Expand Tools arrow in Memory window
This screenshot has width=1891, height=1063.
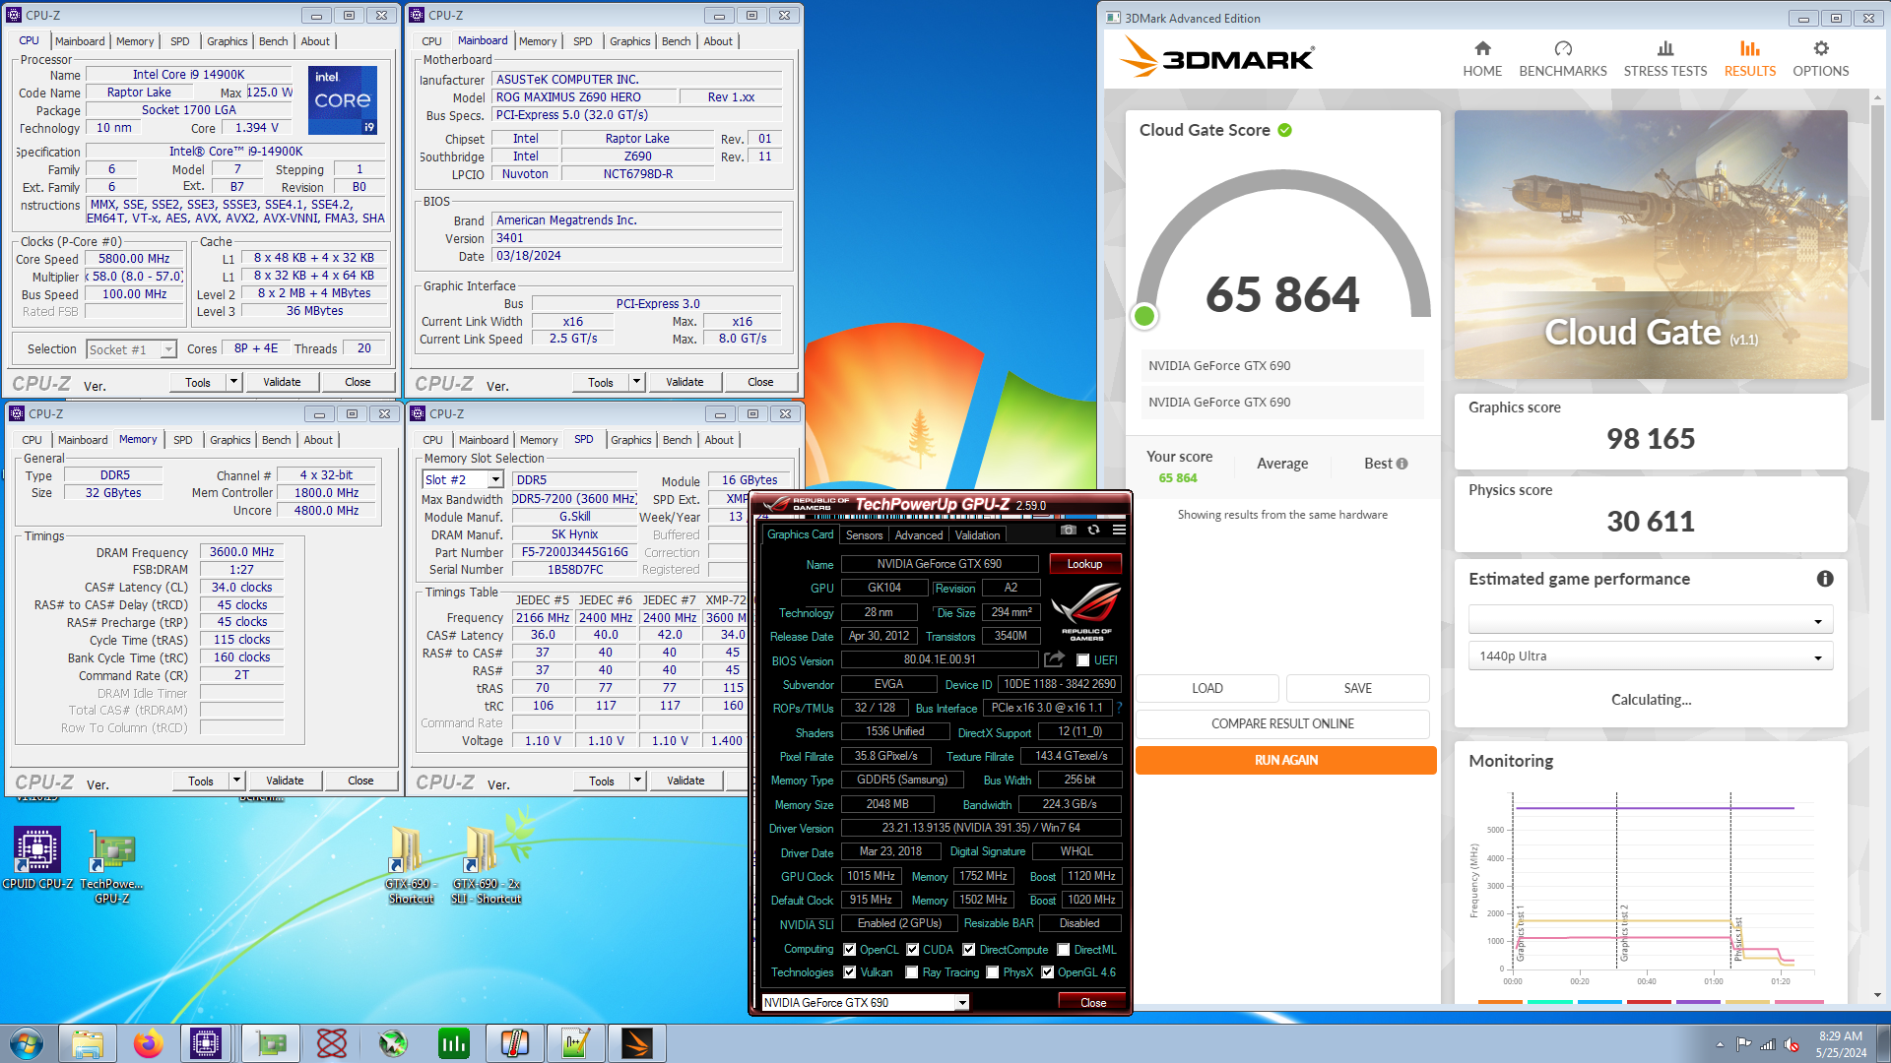tap(236, 781)
